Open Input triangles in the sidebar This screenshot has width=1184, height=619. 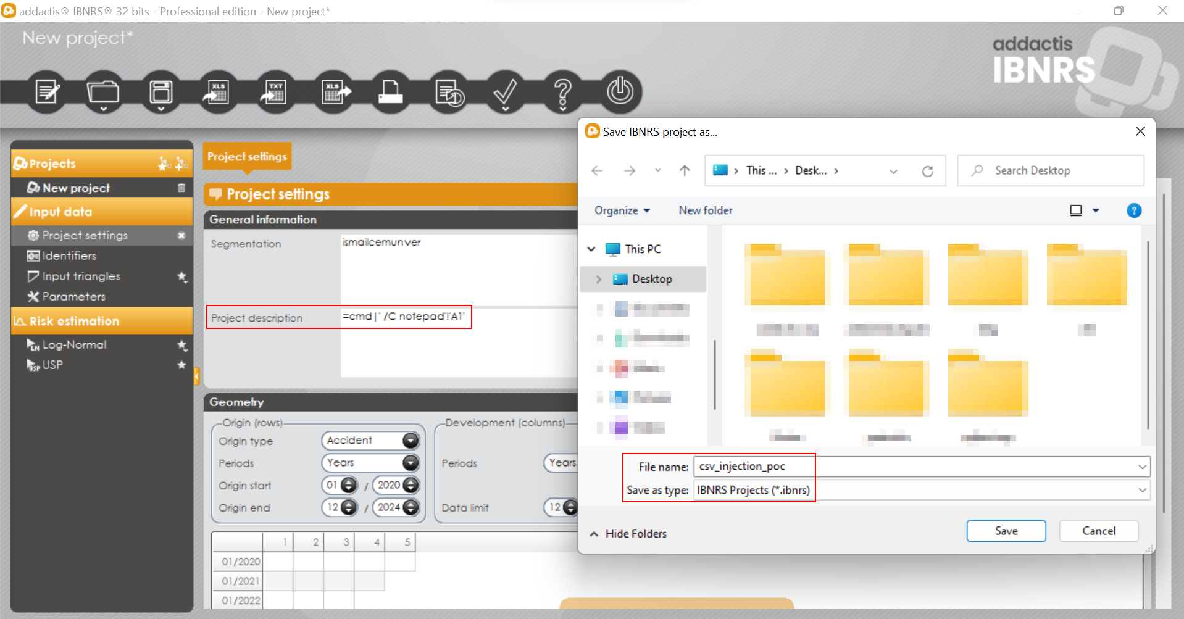tap(81, 276)
